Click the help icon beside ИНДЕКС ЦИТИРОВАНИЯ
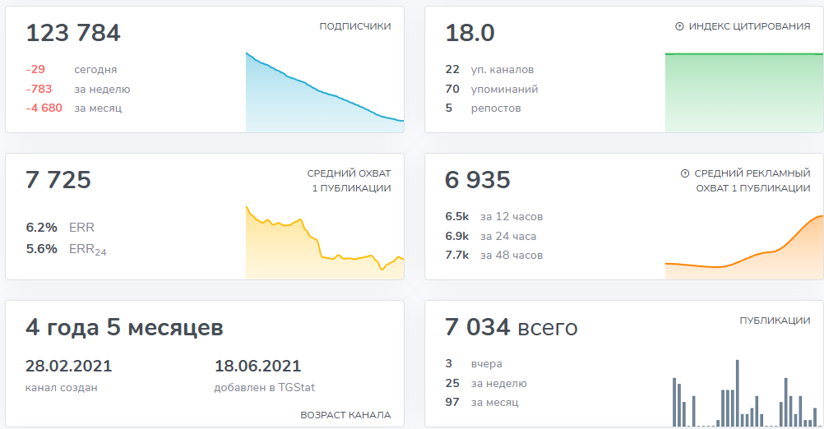 click(x=679, y=26)
